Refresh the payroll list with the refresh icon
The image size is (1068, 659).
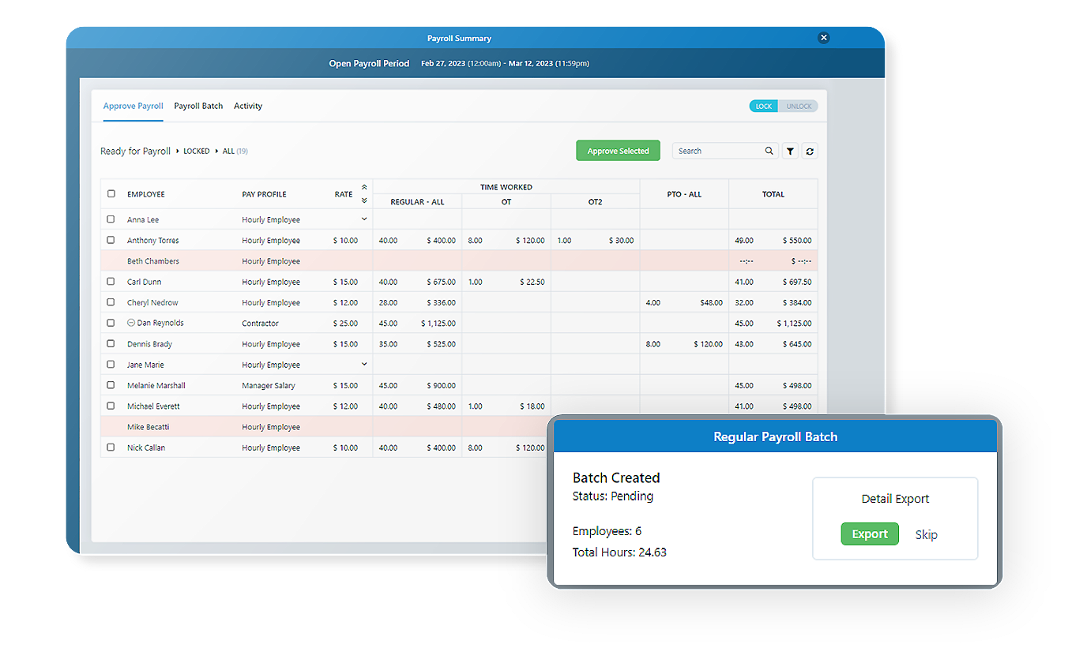[x=810, y=151]
